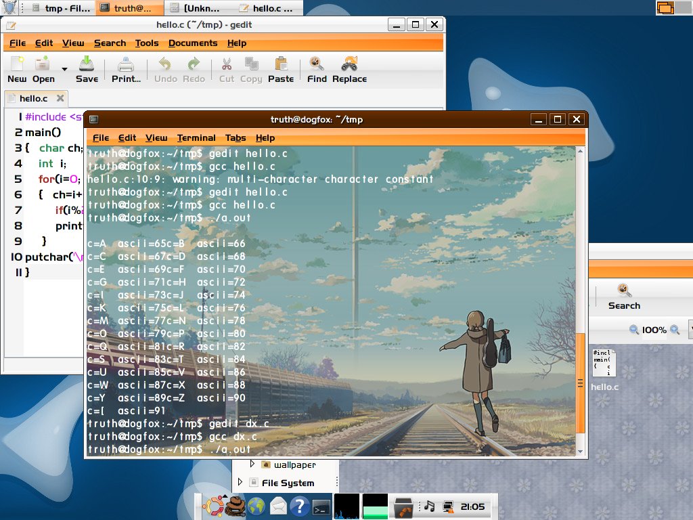Click the terminal window menu icon in title bar
The height and width of the screenshot is (520, 693).
[93, 119]
